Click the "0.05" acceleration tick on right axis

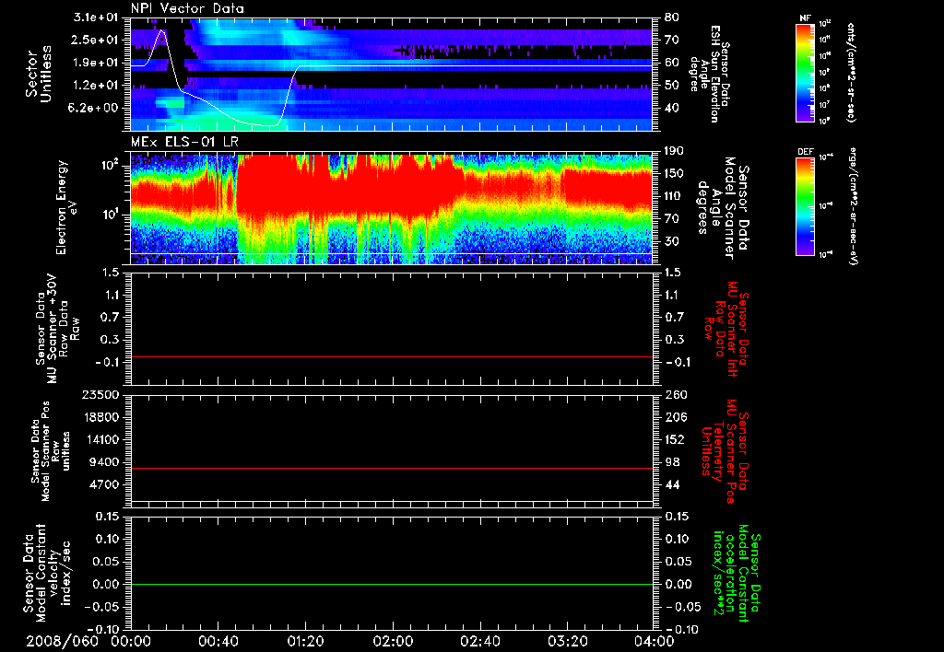pyautogui.click(x=678, y=562)
